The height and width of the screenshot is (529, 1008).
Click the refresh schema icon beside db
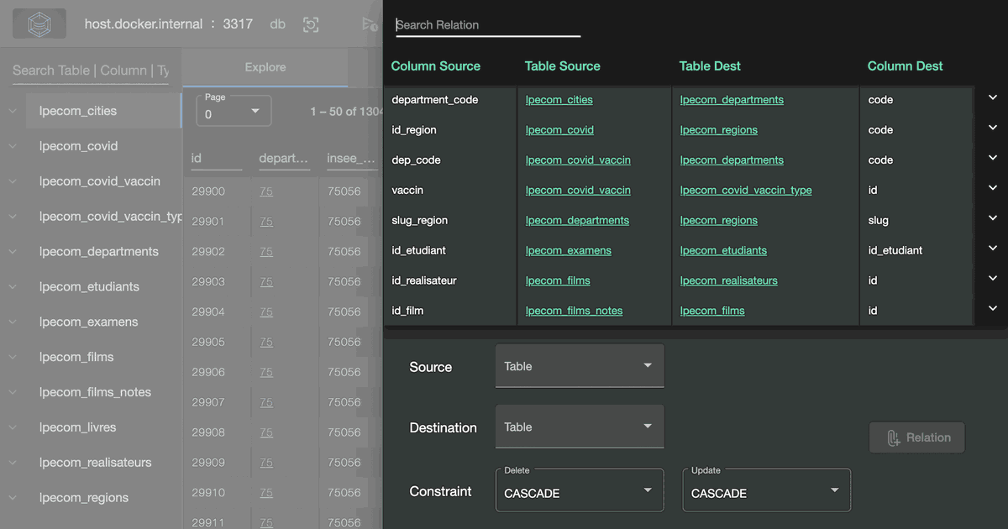point(311,24)
